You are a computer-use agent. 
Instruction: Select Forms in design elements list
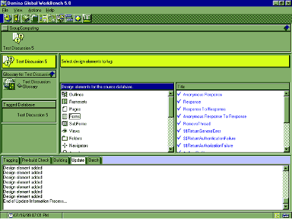75,116
